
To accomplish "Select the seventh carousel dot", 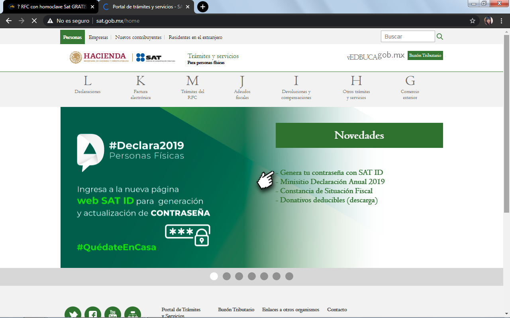I will (289, 276).
